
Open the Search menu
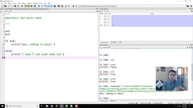coord(9,3)
